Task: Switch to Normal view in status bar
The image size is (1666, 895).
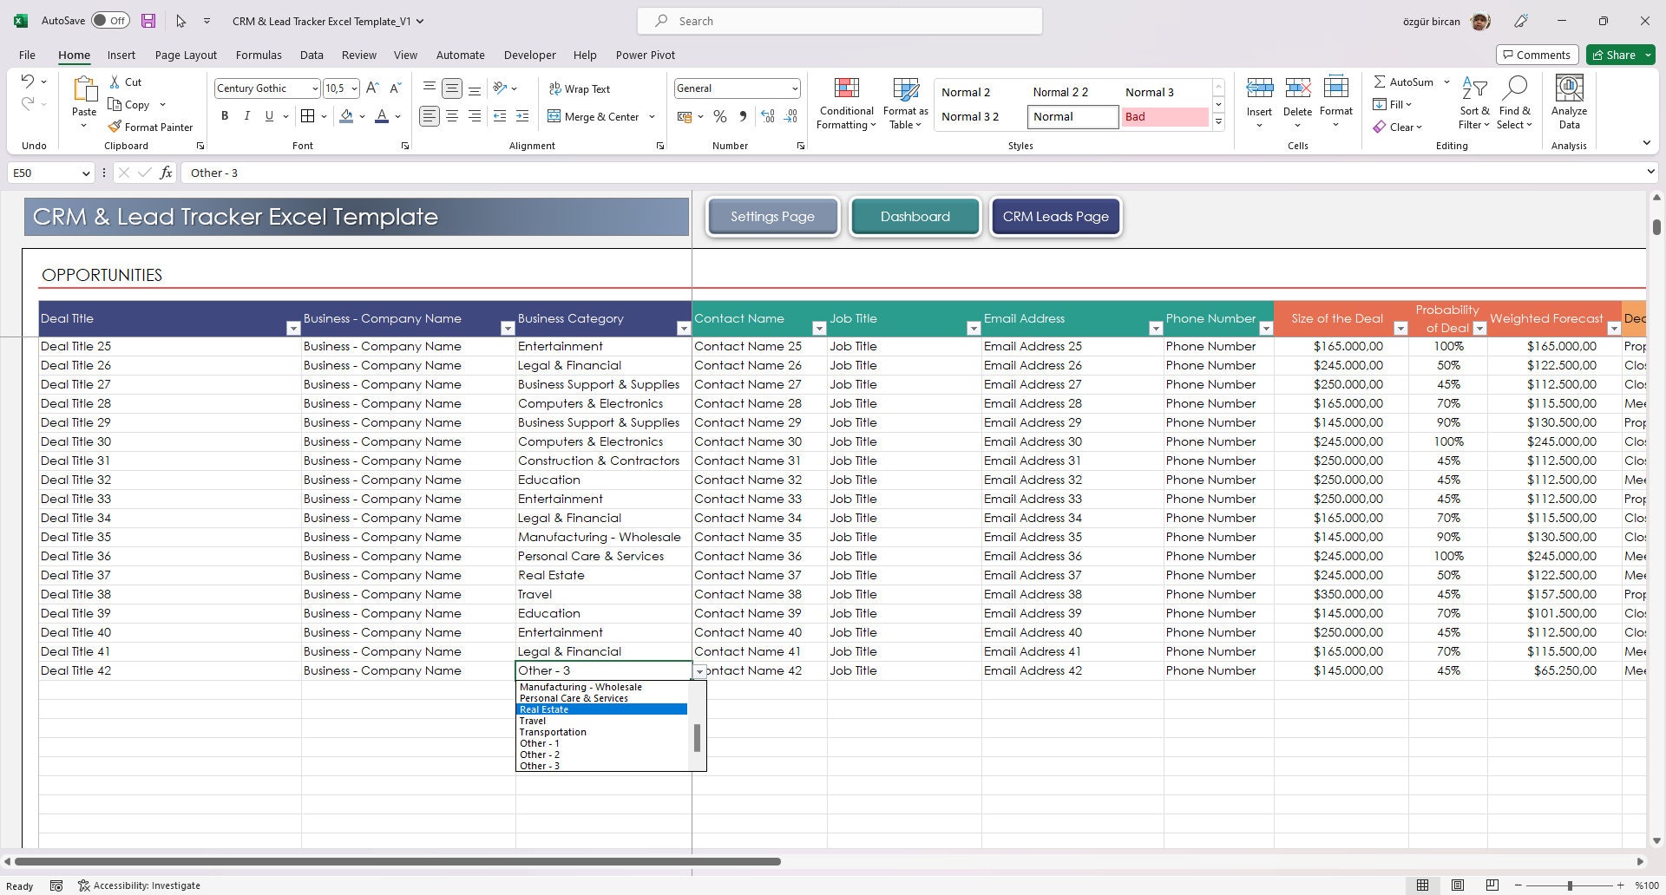Action: pos(1422,885)
